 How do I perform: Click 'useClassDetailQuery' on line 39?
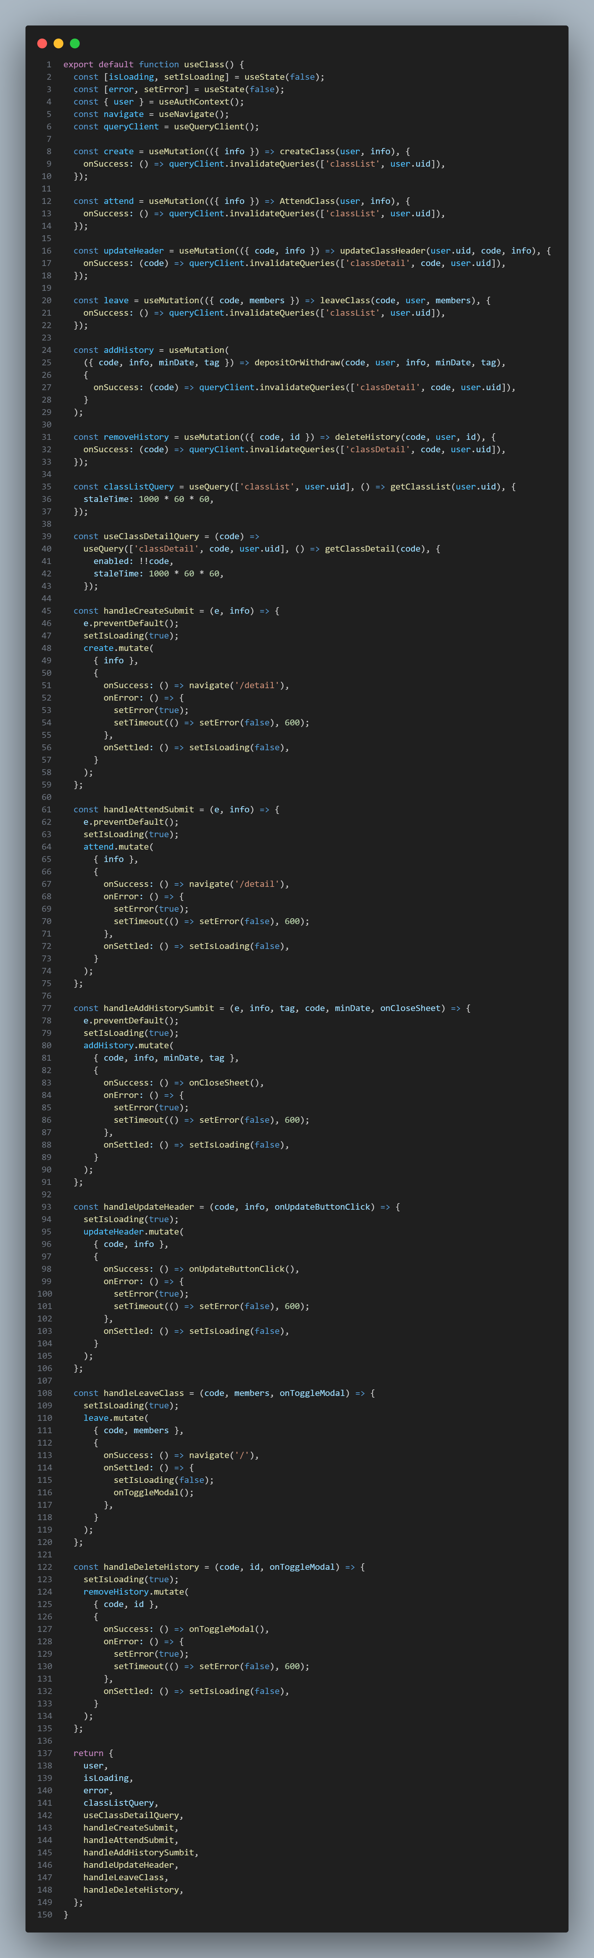coord(151,537)
